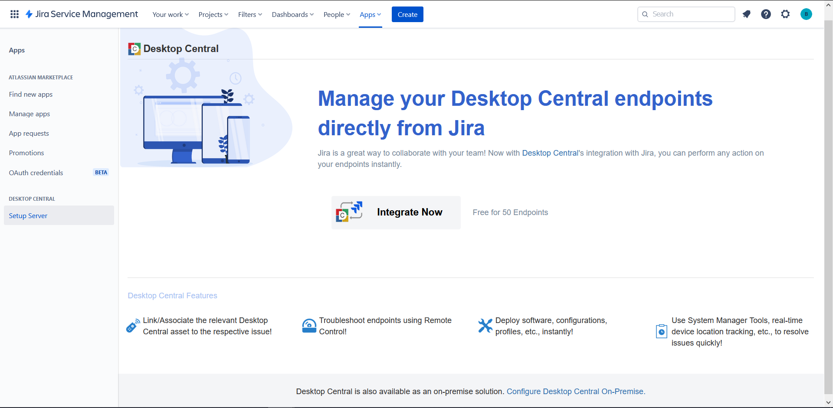Click the deploy software tools icon
The width and height of the screenshot is (833, 408).
point(485,326)
